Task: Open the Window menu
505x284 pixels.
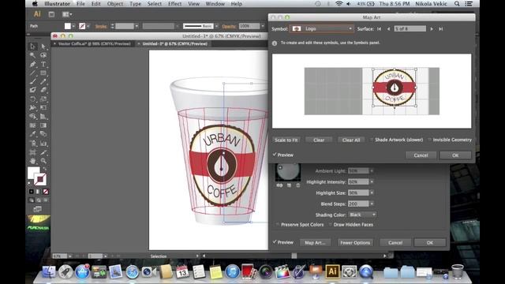Action: click(215, 4)
